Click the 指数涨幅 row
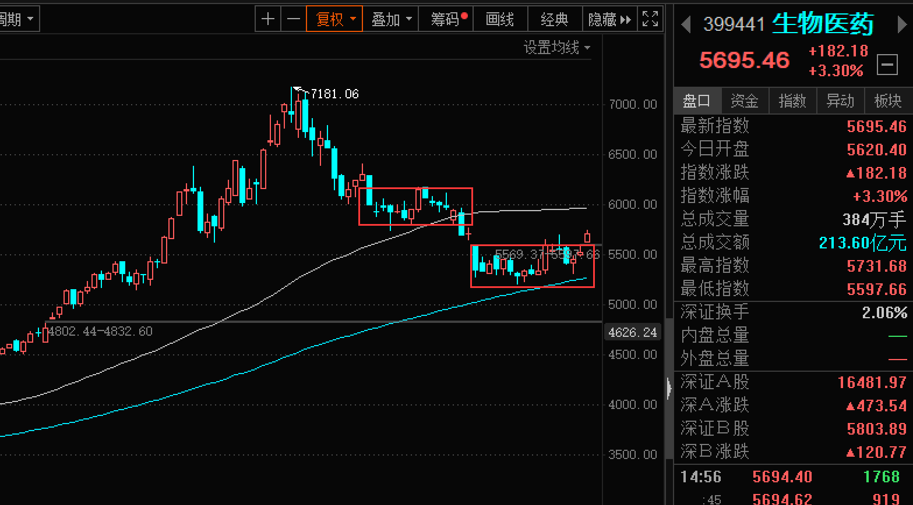Viewport: 913px width, 505px height. click(794, 196)
